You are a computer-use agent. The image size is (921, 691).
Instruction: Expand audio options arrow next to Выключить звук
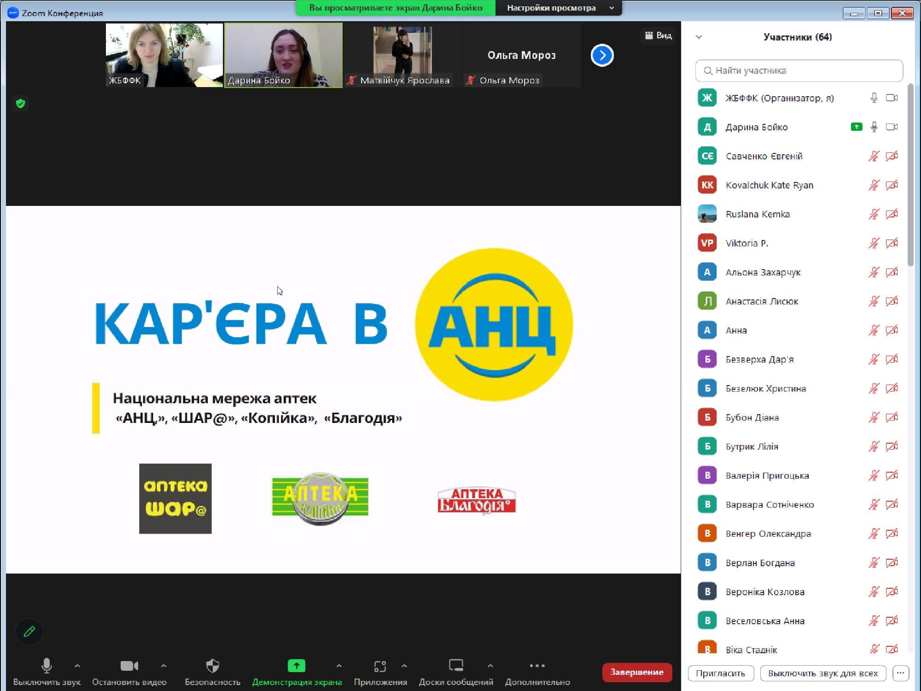pyautogui.click(x=77, y=666)
